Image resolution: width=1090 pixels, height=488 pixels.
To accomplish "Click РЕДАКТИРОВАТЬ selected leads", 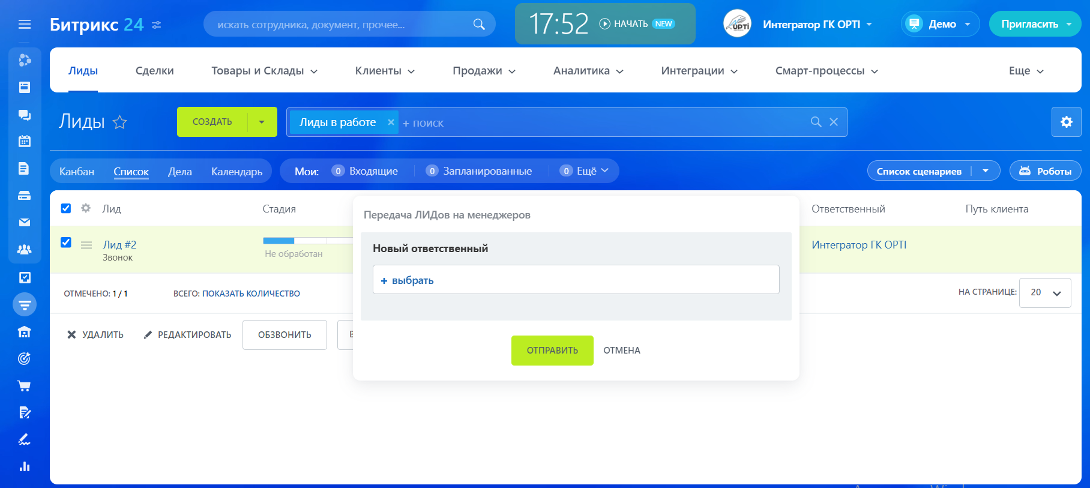I will click(x=187, y=335).
